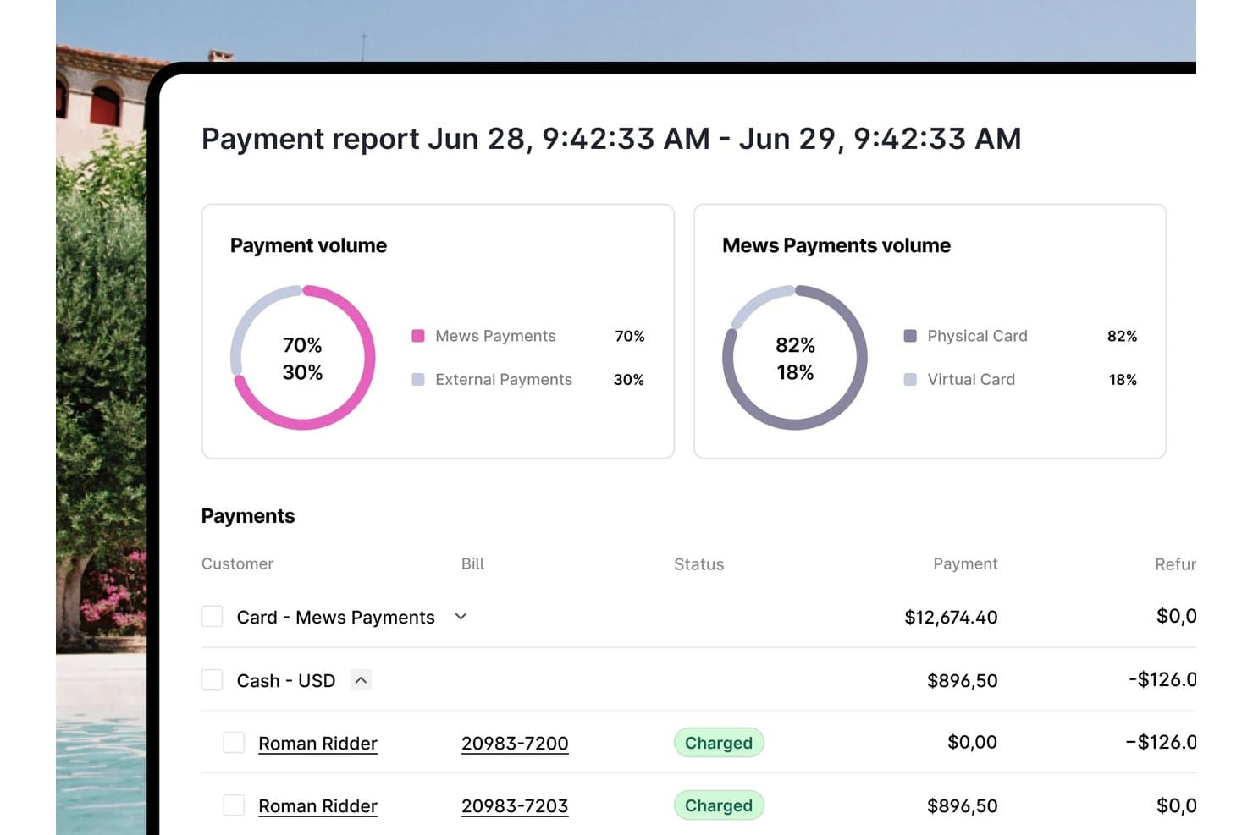1253x835 pixels.
Task: Expand the Card - Mews Payments group
Action: coord(461,616)
